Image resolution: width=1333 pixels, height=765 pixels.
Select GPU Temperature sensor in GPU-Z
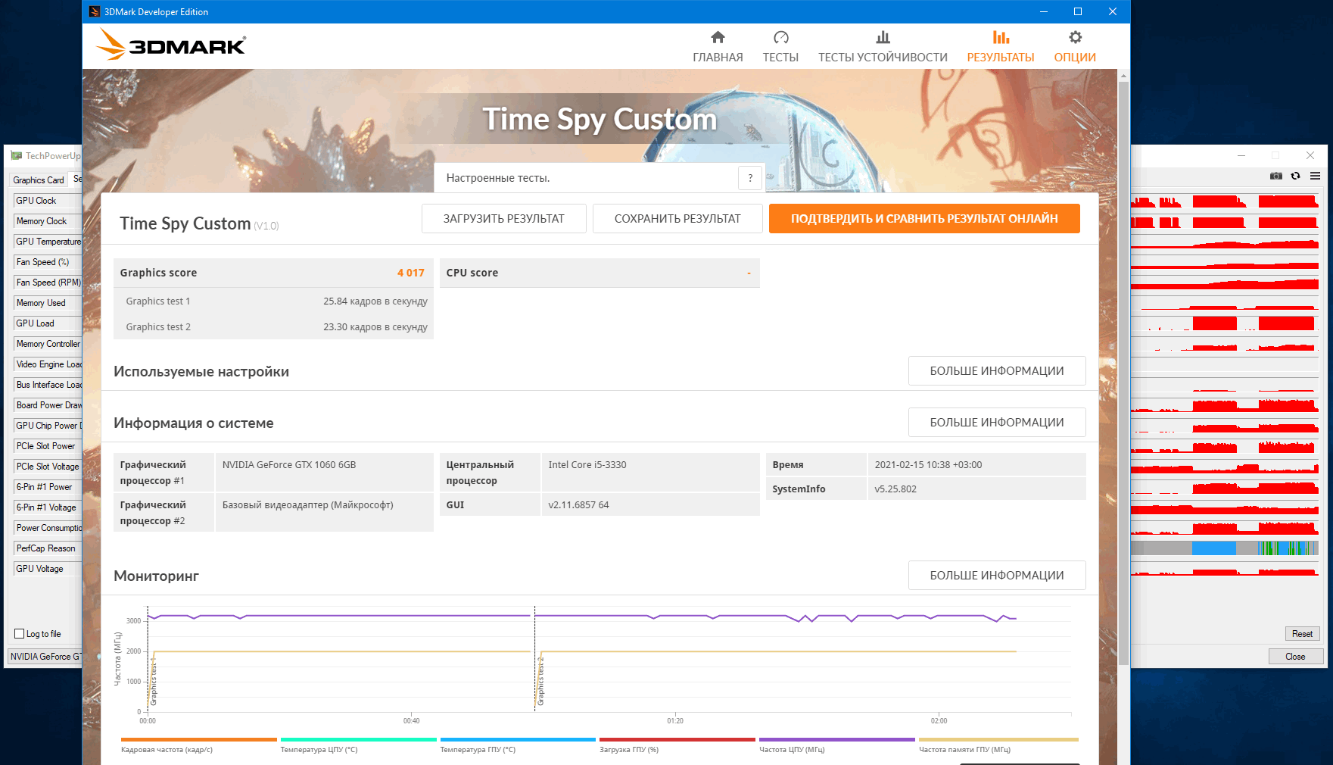pos(48,242)
